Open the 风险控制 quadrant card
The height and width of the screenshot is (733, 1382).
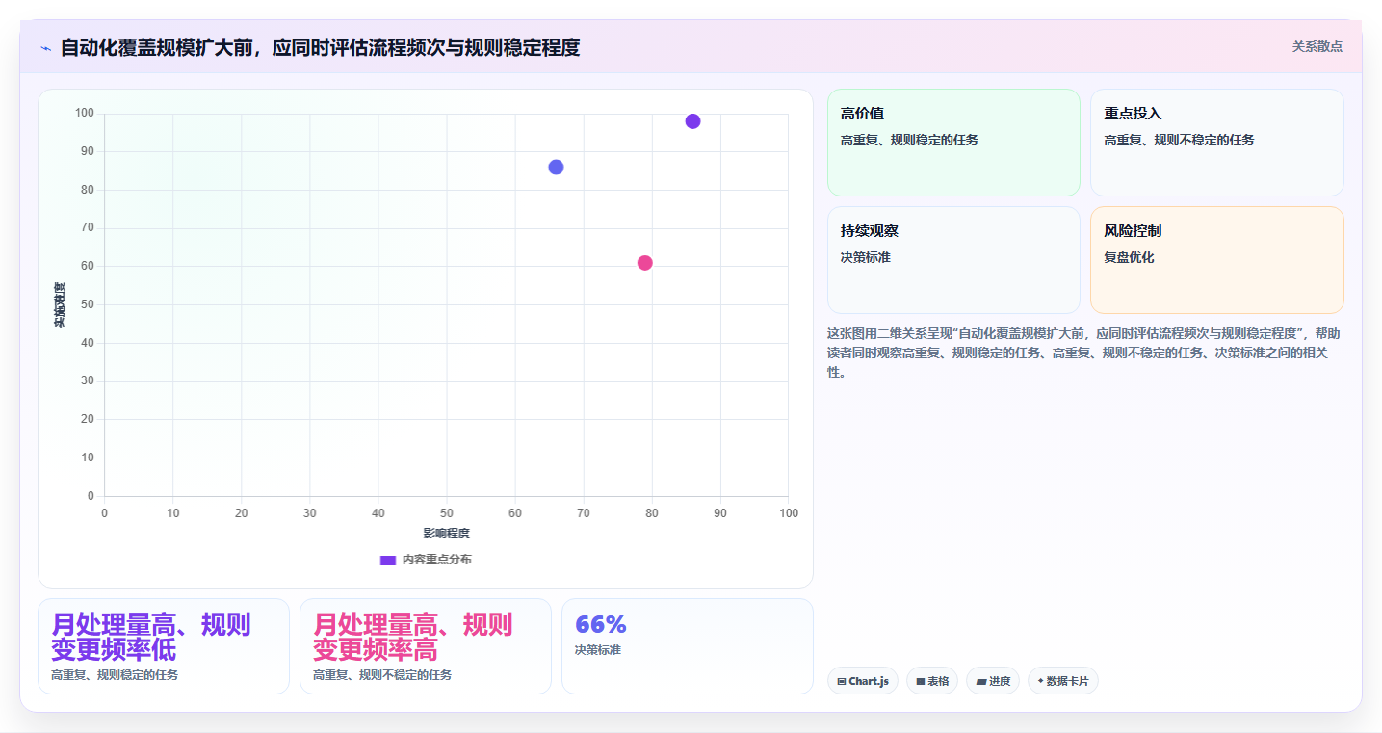click(1216, 260)
